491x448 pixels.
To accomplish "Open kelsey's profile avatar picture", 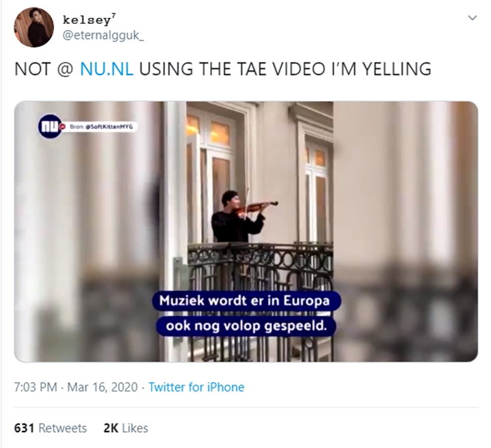I will (x=33, y=27).
